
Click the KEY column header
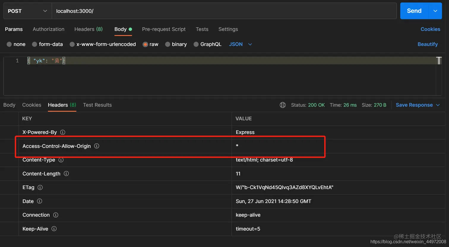(27, 118)
